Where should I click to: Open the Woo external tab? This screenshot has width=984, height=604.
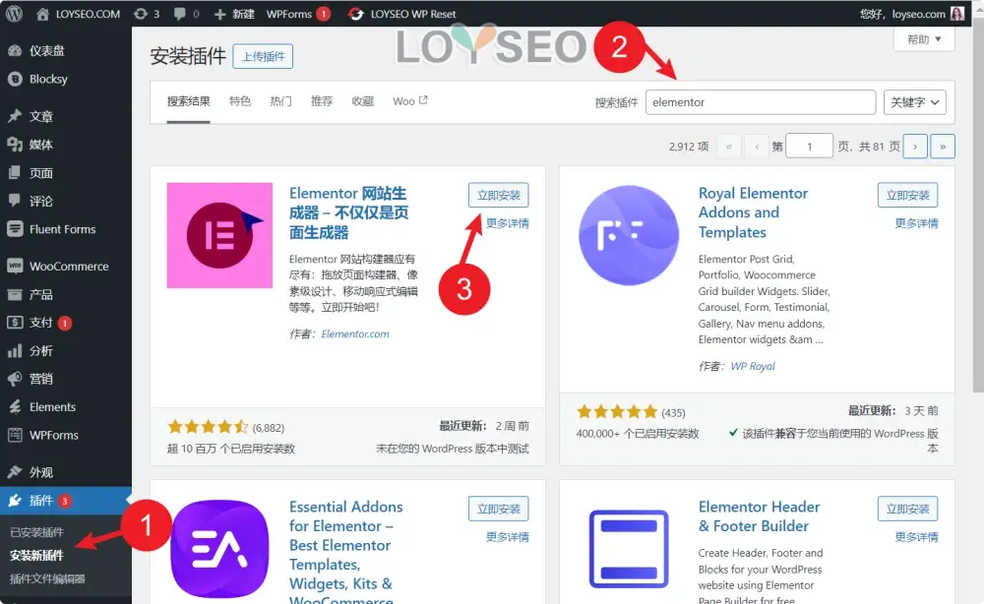[x=409, y=101]
